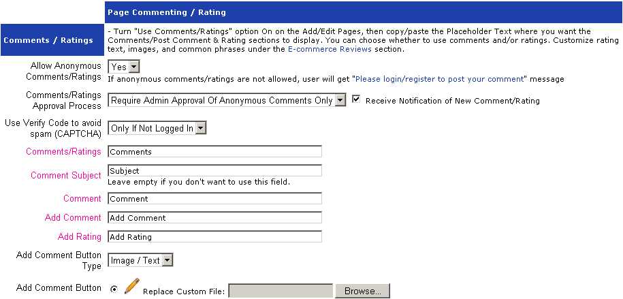Screen dimensions: 623x299
Task: Click the Comment label text field
Action: click(x=215, y=199)
